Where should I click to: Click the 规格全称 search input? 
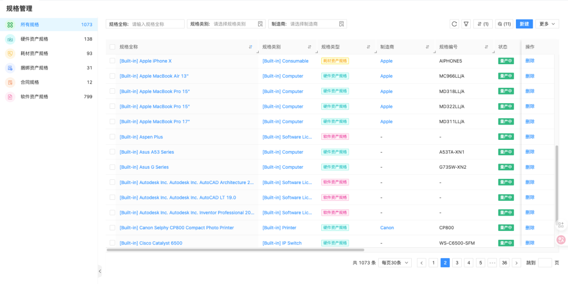pos(145,24)
